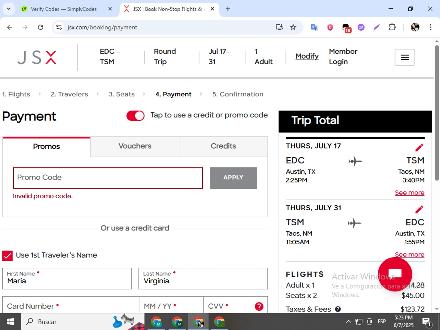Click the taskbar clock 5:23 PM

[x=404, y=321]
